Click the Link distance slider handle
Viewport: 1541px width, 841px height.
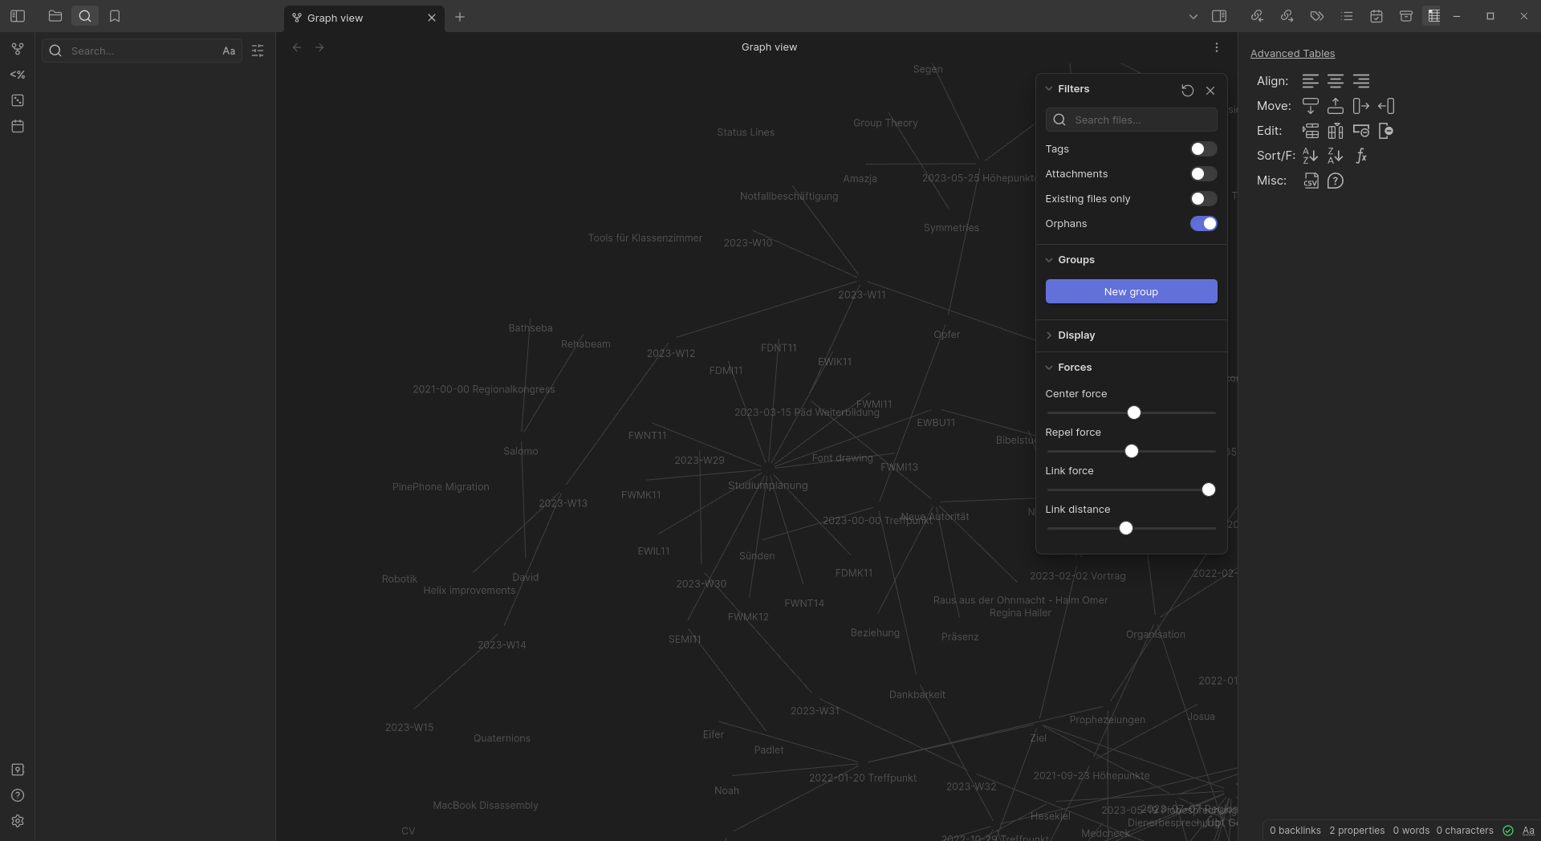click(x=1126, y=528)
